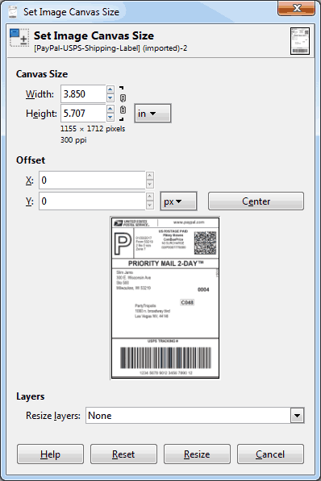Increase canvas Height with the up arrow
Screen dimensions: 321x481
[110, 109]
